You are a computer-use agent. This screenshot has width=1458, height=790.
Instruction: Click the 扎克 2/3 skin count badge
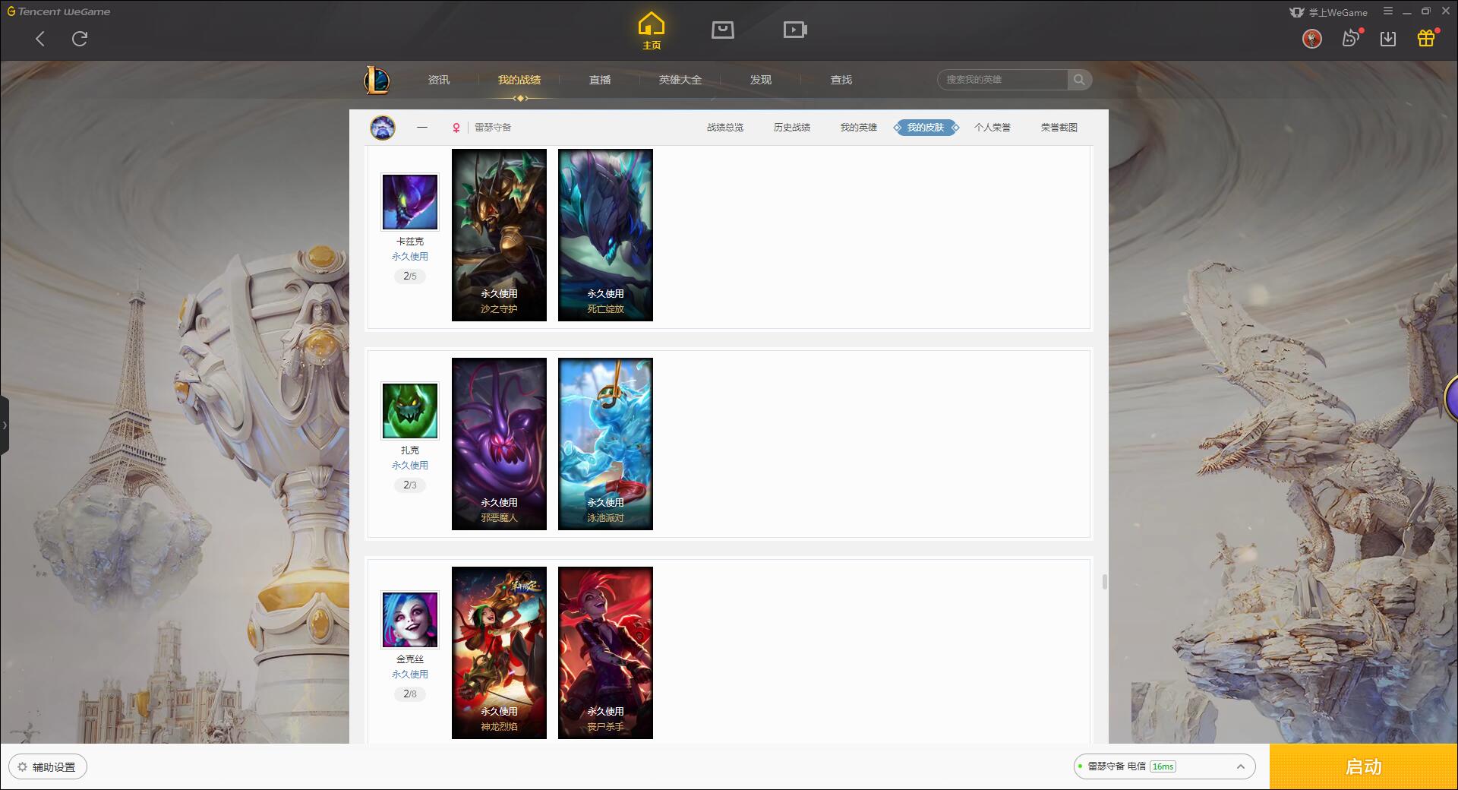(410, 485)
